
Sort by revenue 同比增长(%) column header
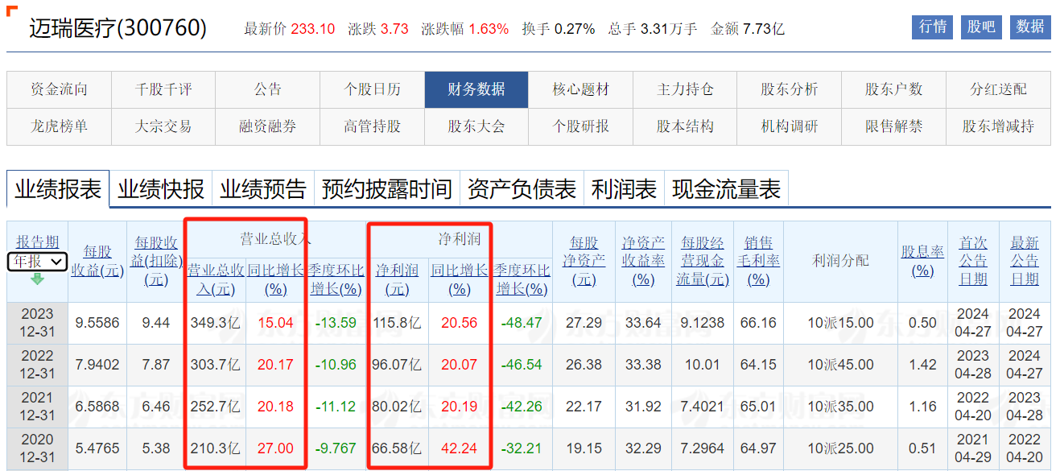(276, 279)
